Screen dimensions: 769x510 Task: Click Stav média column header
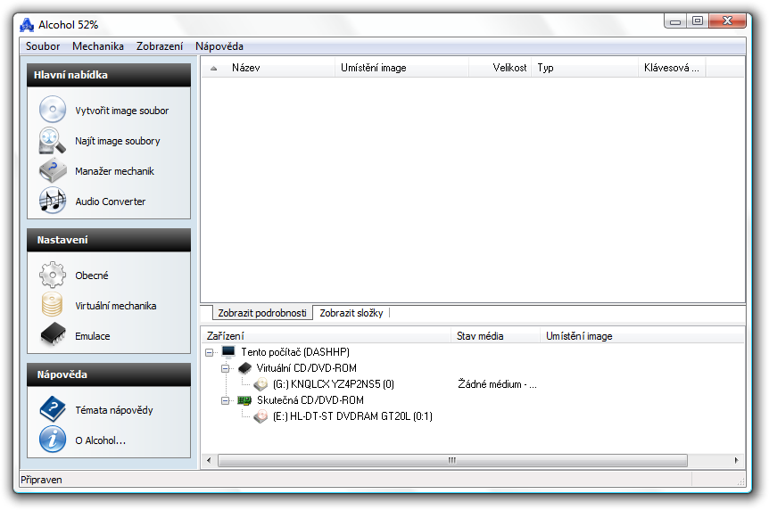pyautogui.click(x=495, y=336)
